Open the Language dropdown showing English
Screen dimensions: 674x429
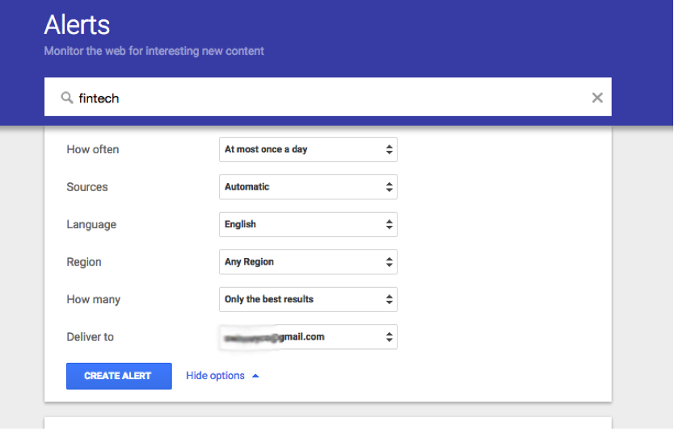308,224
